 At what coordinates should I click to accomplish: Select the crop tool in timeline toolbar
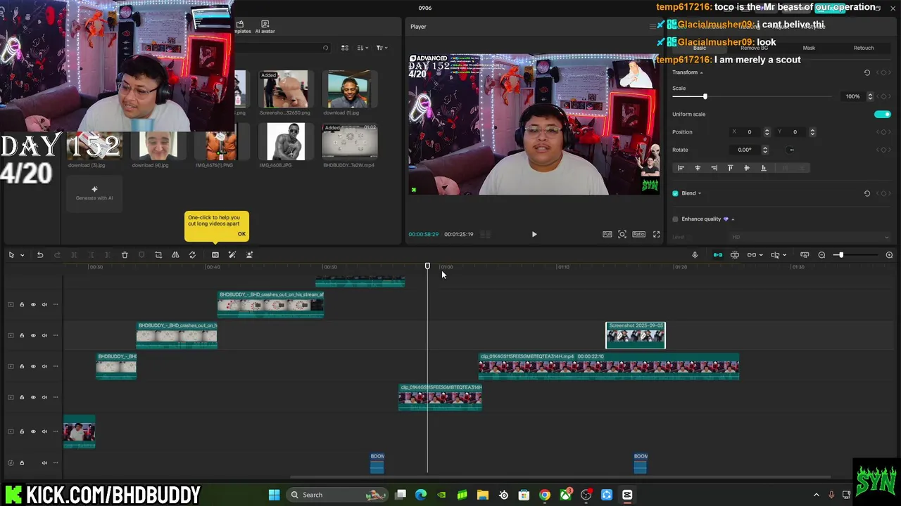pos(158,255)
